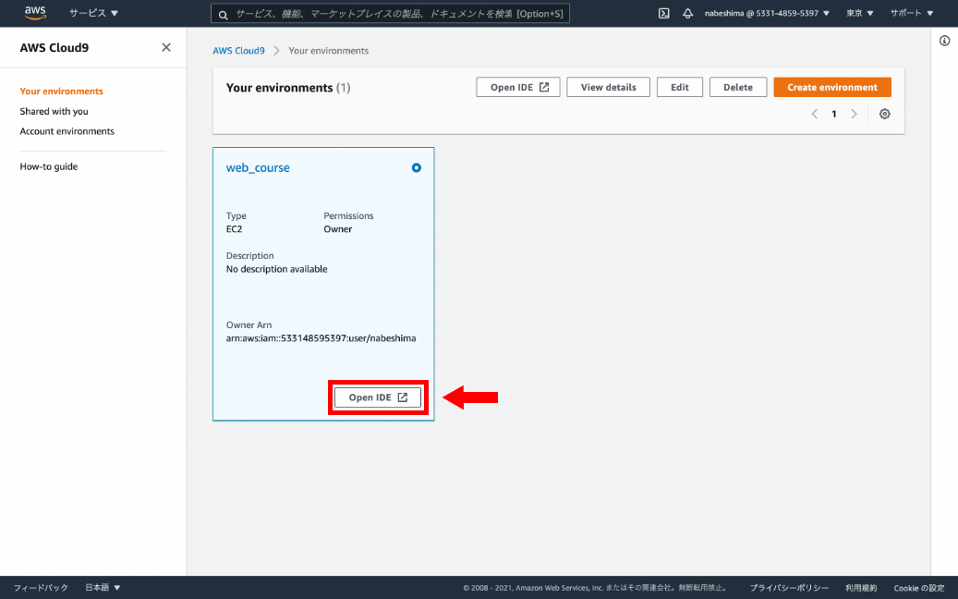This screenshot has height=599, width=958.
Task: Expand the サービス services dropdown
Action: pyautogui.click(x=93, y=13)
